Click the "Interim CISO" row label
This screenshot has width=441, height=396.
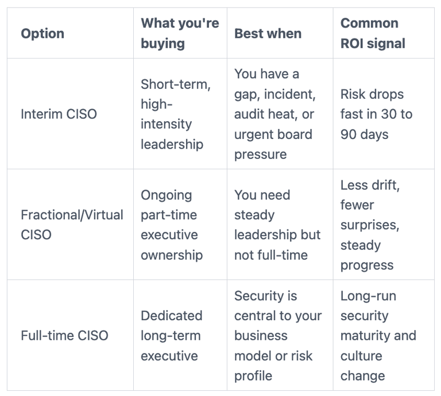pyautogui.click(x=59, y=114)
